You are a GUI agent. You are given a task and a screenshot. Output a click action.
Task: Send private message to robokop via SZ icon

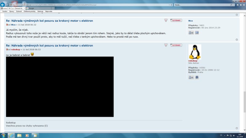[191, 77]
